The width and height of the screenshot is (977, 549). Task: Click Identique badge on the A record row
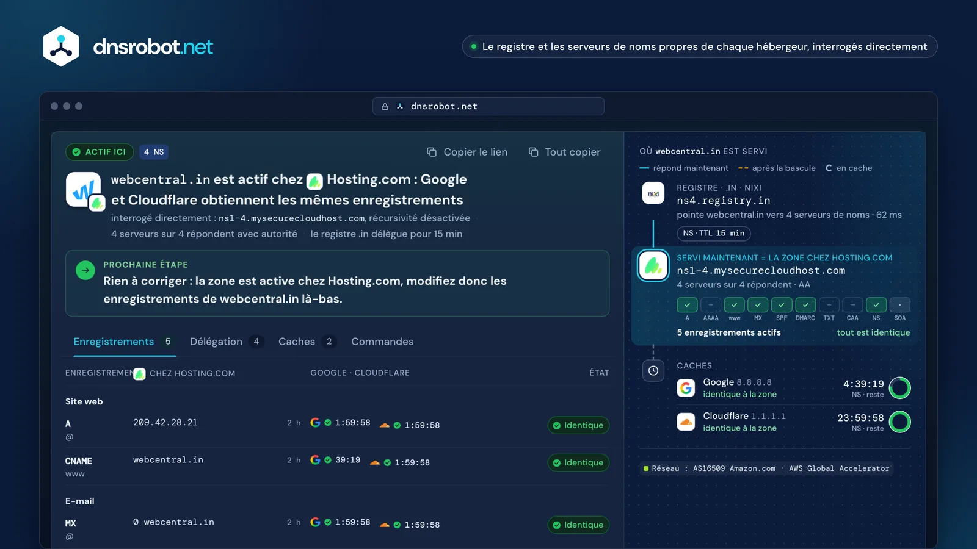578,425
